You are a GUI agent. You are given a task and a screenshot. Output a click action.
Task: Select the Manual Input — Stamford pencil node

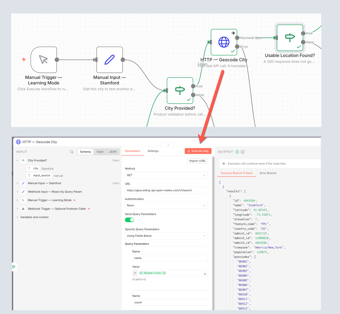click(x=109, y=60)
